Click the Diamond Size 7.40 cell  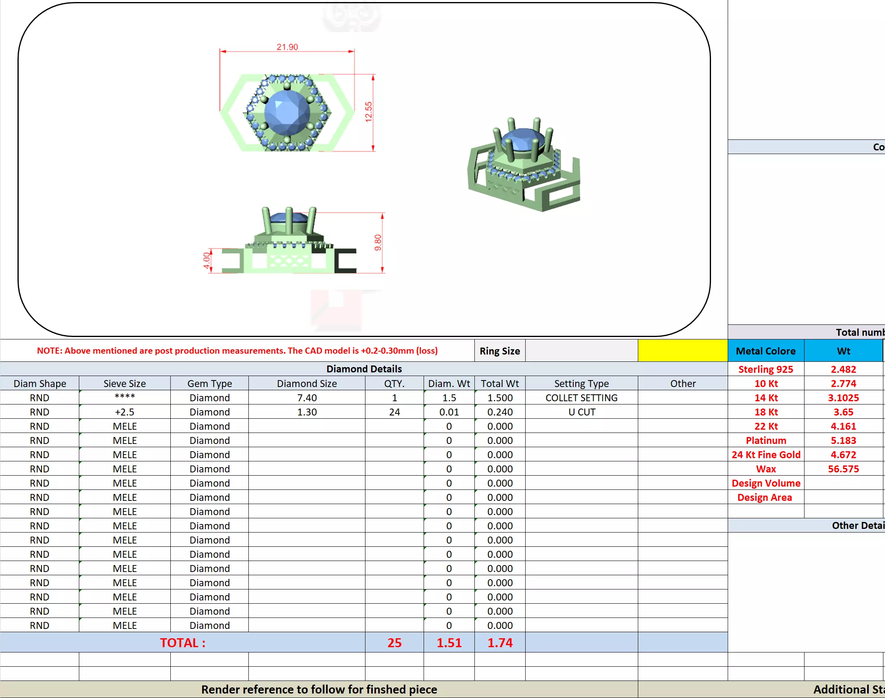[x=307, y=398]
